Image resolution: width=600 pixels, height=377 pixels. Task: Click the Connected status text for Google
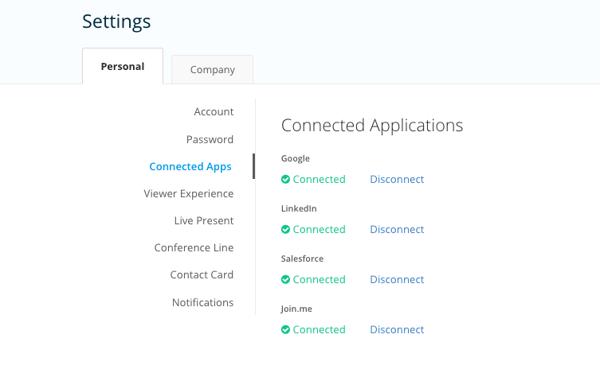320,179
